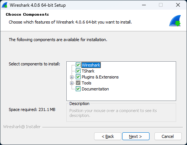Minimize the setup window
Screen dimensions: 187x145
(x=144, y=5)
